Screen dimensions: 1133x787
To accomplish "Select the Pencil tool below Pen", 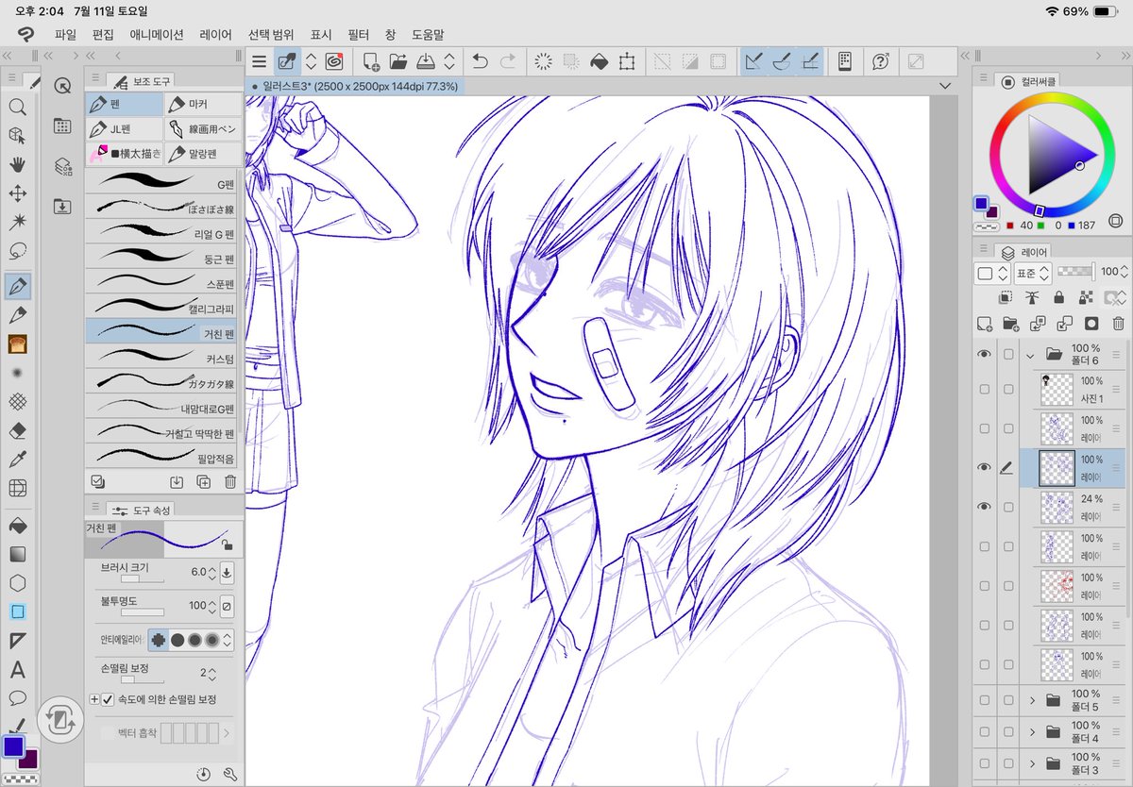I will 17,314.
